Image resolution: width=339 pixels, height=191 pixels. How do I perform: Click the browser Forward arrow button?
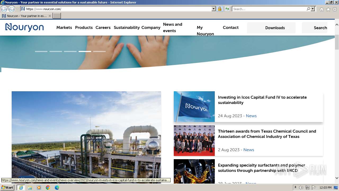[x=11, y=9]
